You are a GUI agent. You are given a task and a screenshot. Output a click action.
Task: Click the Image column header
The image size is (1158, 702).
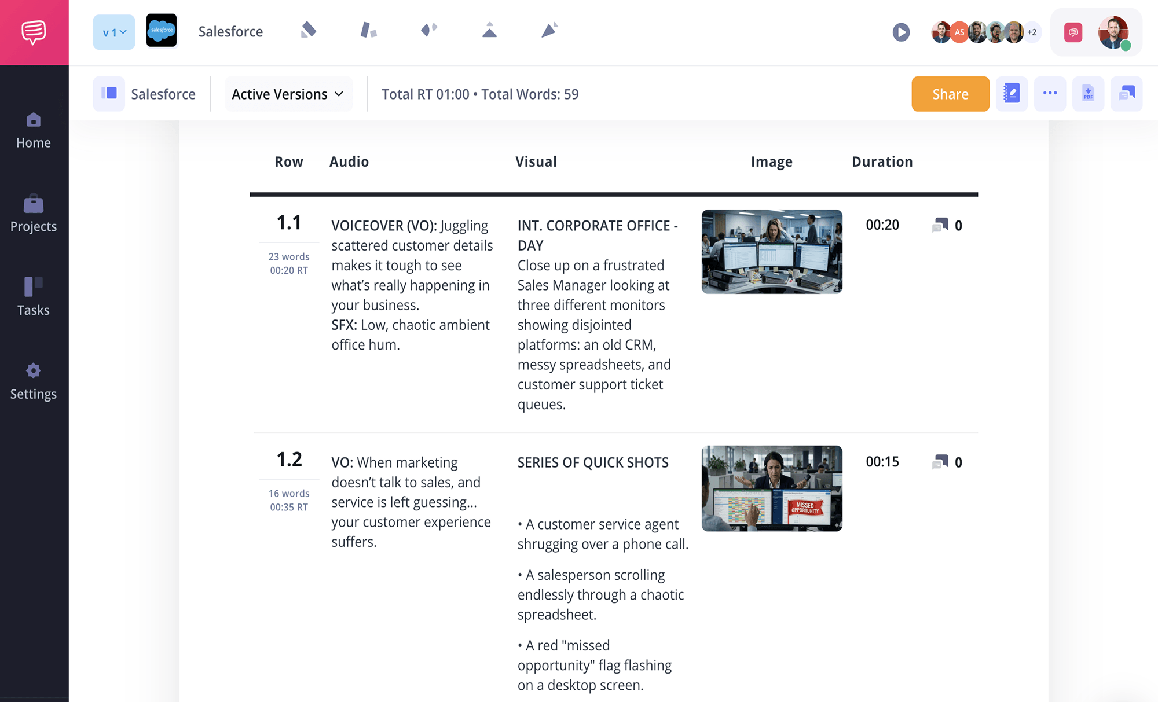772,162
